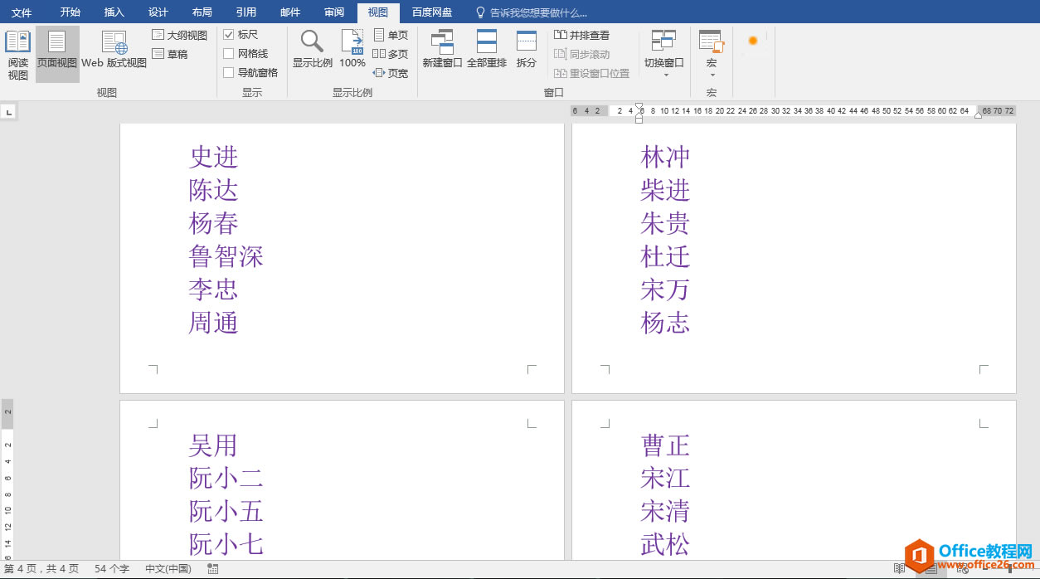This screenshot has width=1040, height=579.
Task: Click the name 曹正
Action: (665, 445)
